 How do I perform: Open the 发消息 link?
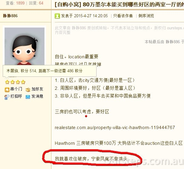tap(37, 96)
